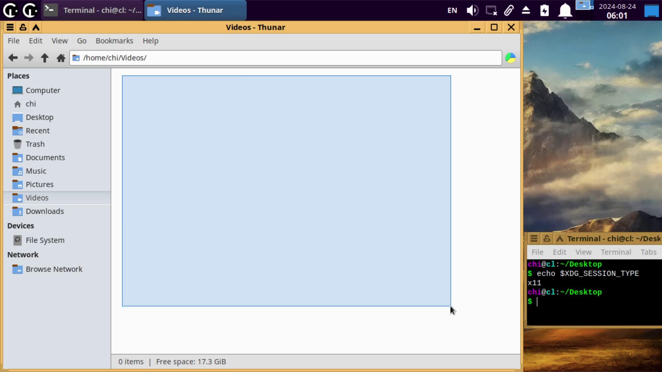This screenshot has width=662, height=372.
Task: Open the Bookmarks menu
Action: (x=114, y=41)
